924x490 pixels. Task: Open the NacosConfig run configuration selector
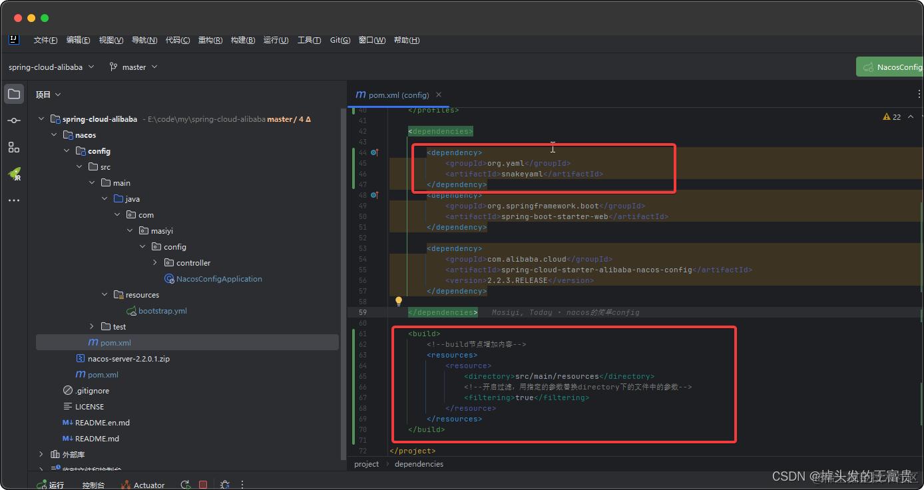tap(891, 67)
